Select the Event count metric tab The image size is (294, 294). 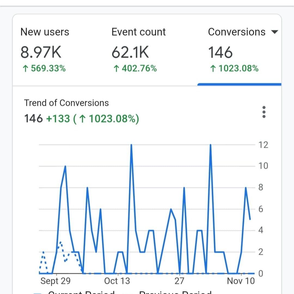139,32
